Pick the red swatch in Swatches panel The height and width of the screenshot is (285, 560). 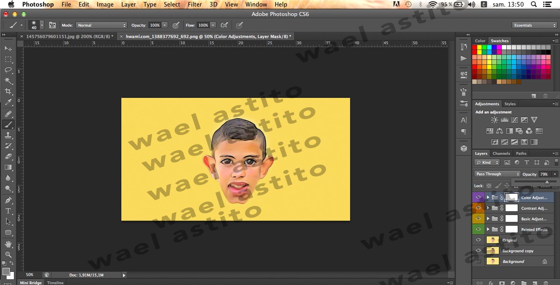point(475,48)
